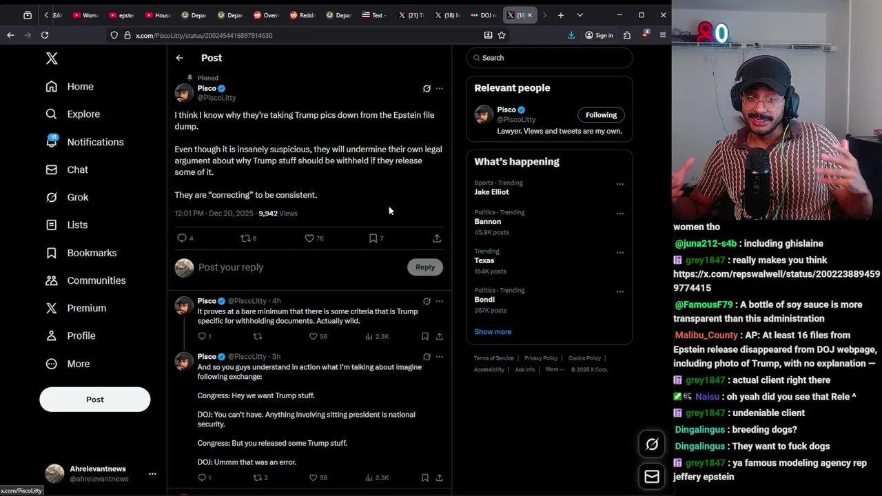Reload the page in the browser

[x=45, y=35]
